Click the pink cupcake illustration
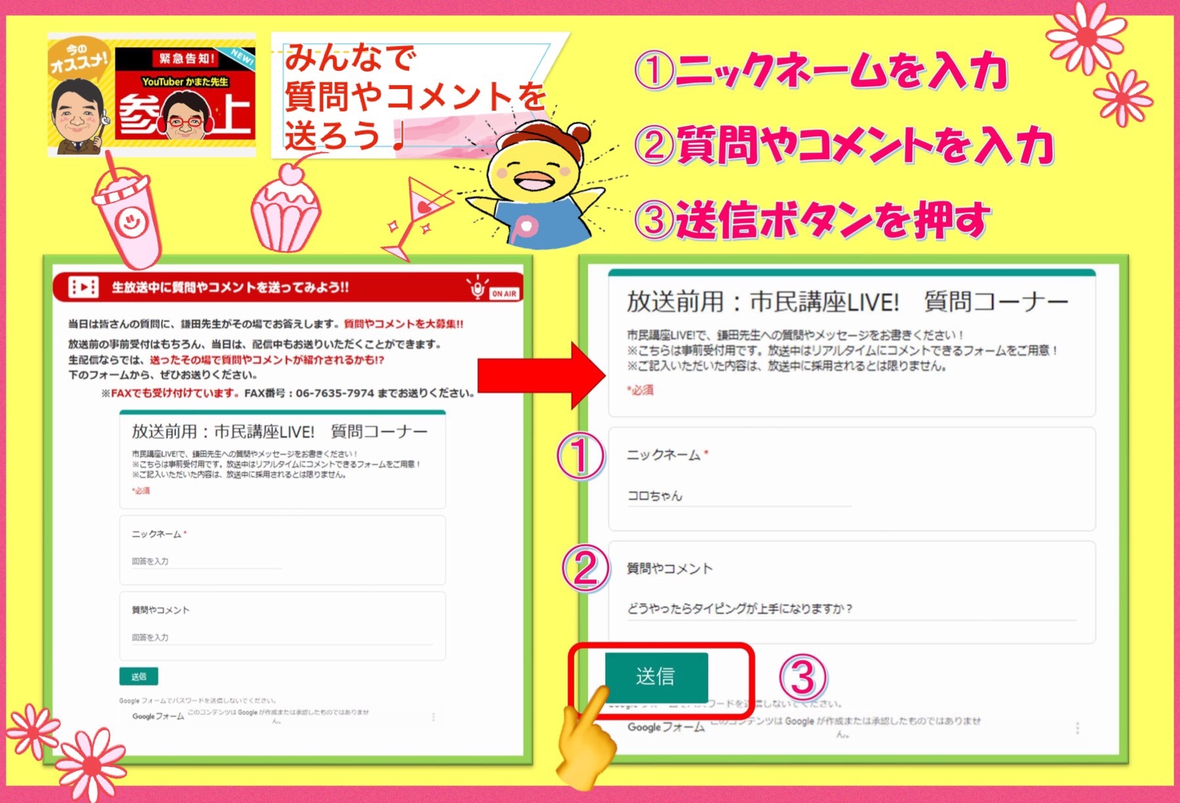 pyautogui.click(x=285, y=210)
